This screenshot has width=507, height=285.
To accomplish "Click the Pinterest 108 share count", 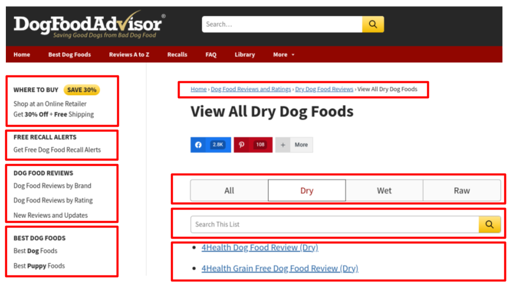I will (260, 145).
